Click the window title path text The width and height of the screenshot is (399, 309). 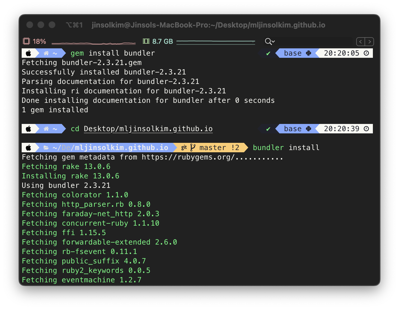click(208, 25)
